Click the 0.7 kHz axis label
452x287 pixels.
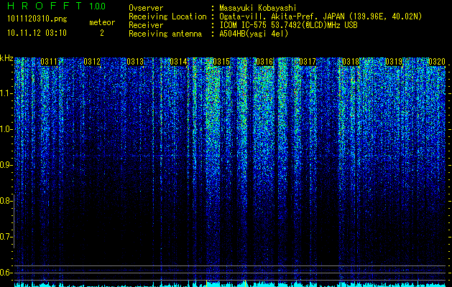click(x=6, y=237)
